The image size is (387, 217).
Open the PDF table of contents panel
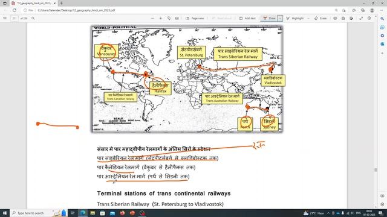point(5,18)
